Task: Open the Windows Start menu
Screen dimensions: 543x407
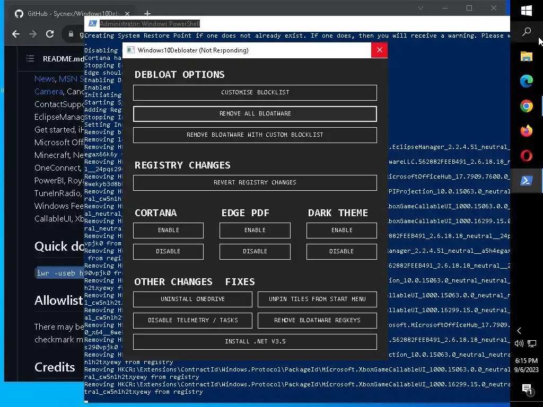Action: tap(527, 11)
